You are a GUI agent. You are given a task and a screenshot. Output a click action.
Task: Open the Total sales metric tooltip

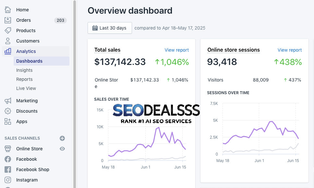[x=107, y=50]
